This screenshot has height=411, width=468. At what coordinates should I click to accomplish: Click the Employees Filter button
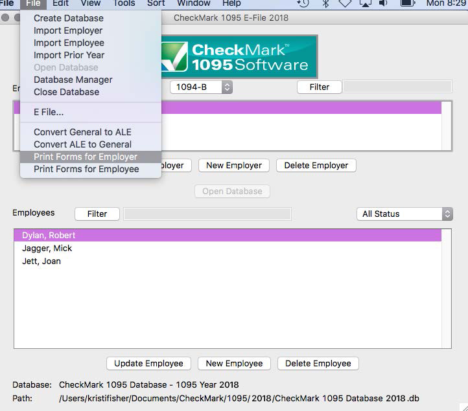click(97, 214)
